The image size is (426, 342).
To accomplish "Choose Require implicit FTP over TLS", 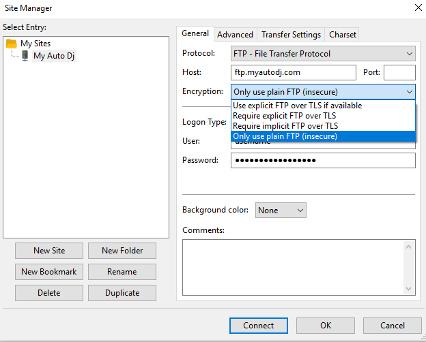I will tap(323, 126).
